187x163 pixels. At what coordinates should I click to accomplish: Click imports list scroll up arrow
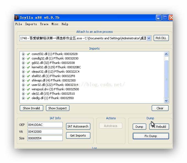166,54
